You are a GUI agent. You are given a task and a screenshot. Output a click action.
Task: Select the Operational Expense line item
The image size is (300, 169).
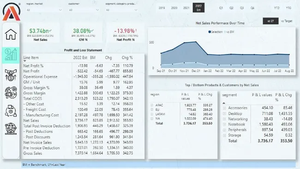click(x=40, y=77)
